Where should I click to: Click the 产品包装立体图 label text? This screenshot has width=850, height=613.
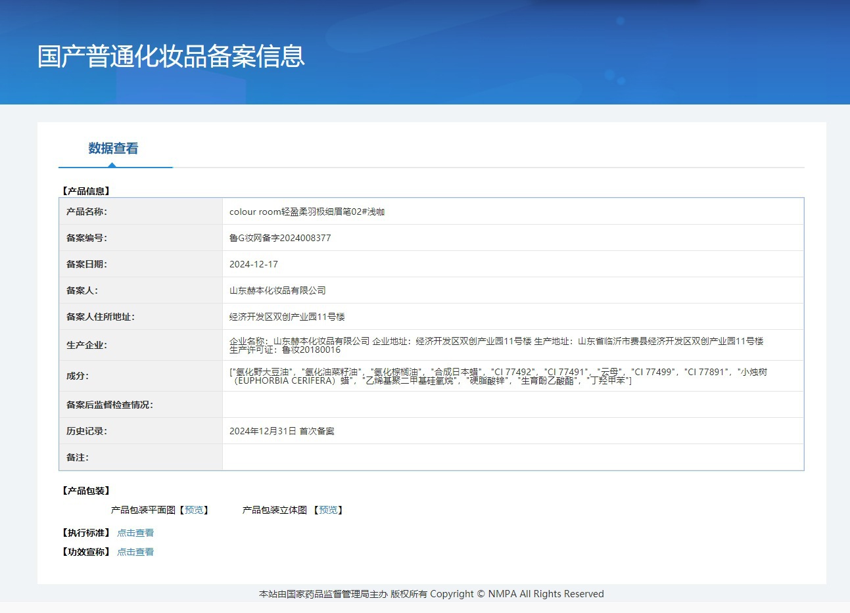275,510
